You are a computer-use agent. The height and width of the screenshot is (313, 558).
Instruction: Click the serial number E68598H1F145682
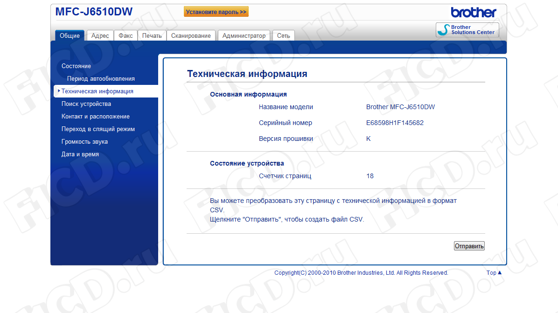click(x=395, y=123)
